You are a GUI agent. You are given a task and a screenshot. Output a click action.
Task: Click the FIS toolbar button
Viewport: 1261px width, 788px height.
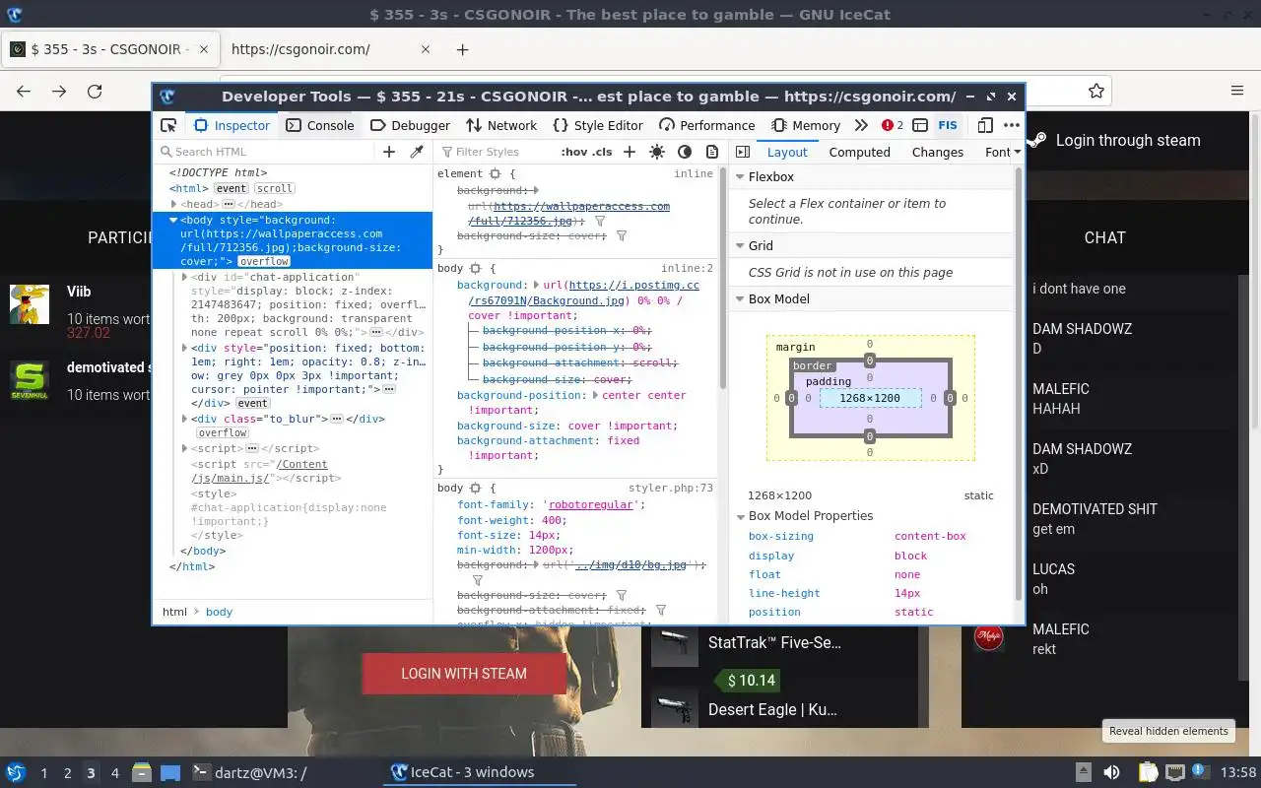coord(947,125)
